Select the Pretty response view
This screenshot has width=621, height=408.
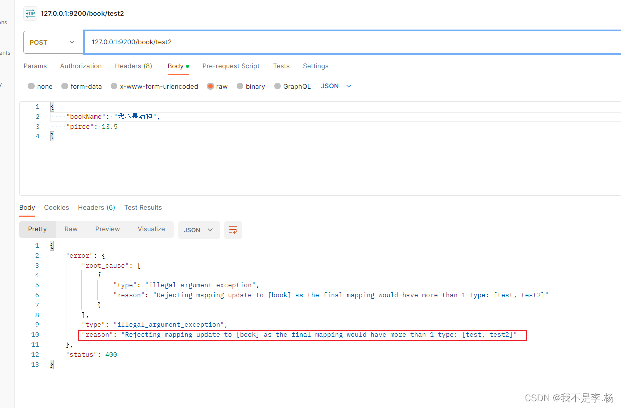coord(37,229)
